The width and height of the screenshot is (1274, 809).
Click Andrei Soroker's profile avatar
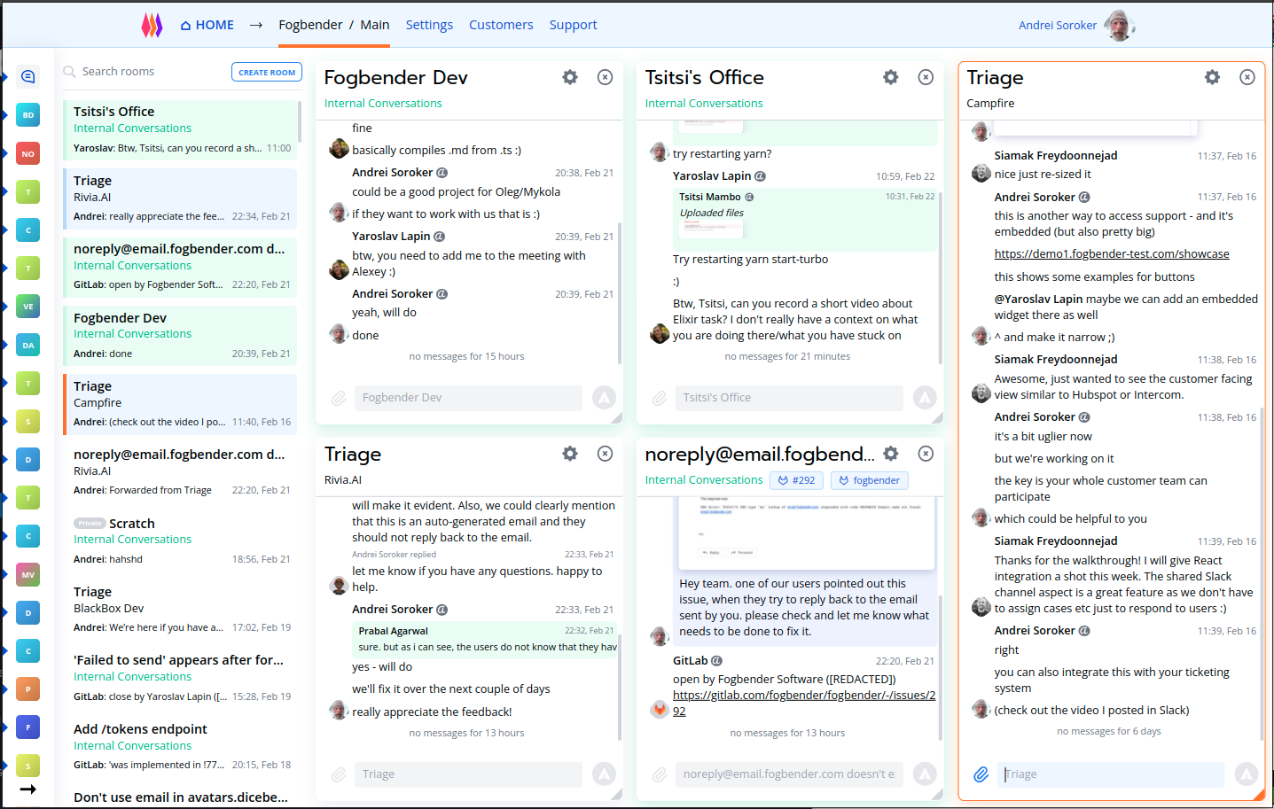click(1120, 25)
